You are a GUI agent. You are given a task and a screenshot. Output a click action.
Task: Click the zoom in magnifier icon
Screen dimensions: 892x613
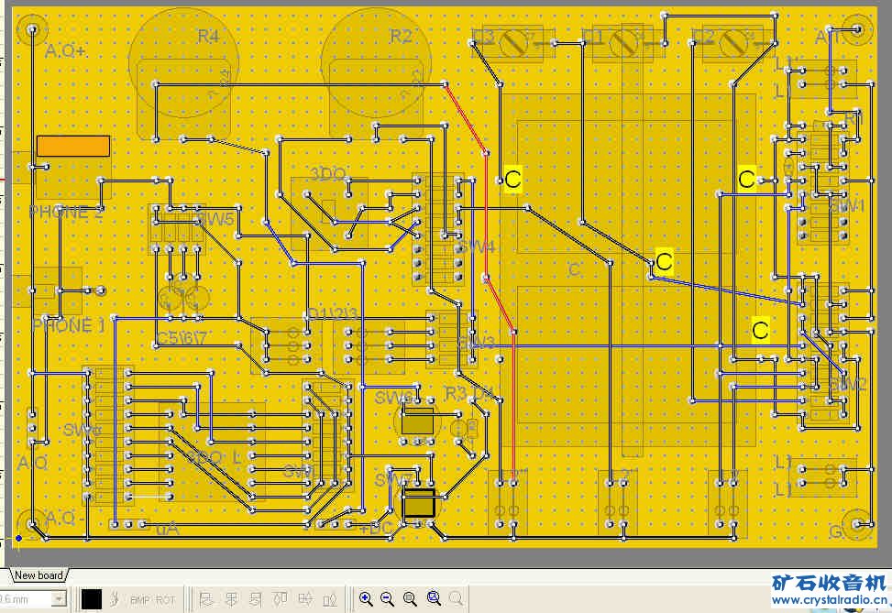click(x=367, y=598)
